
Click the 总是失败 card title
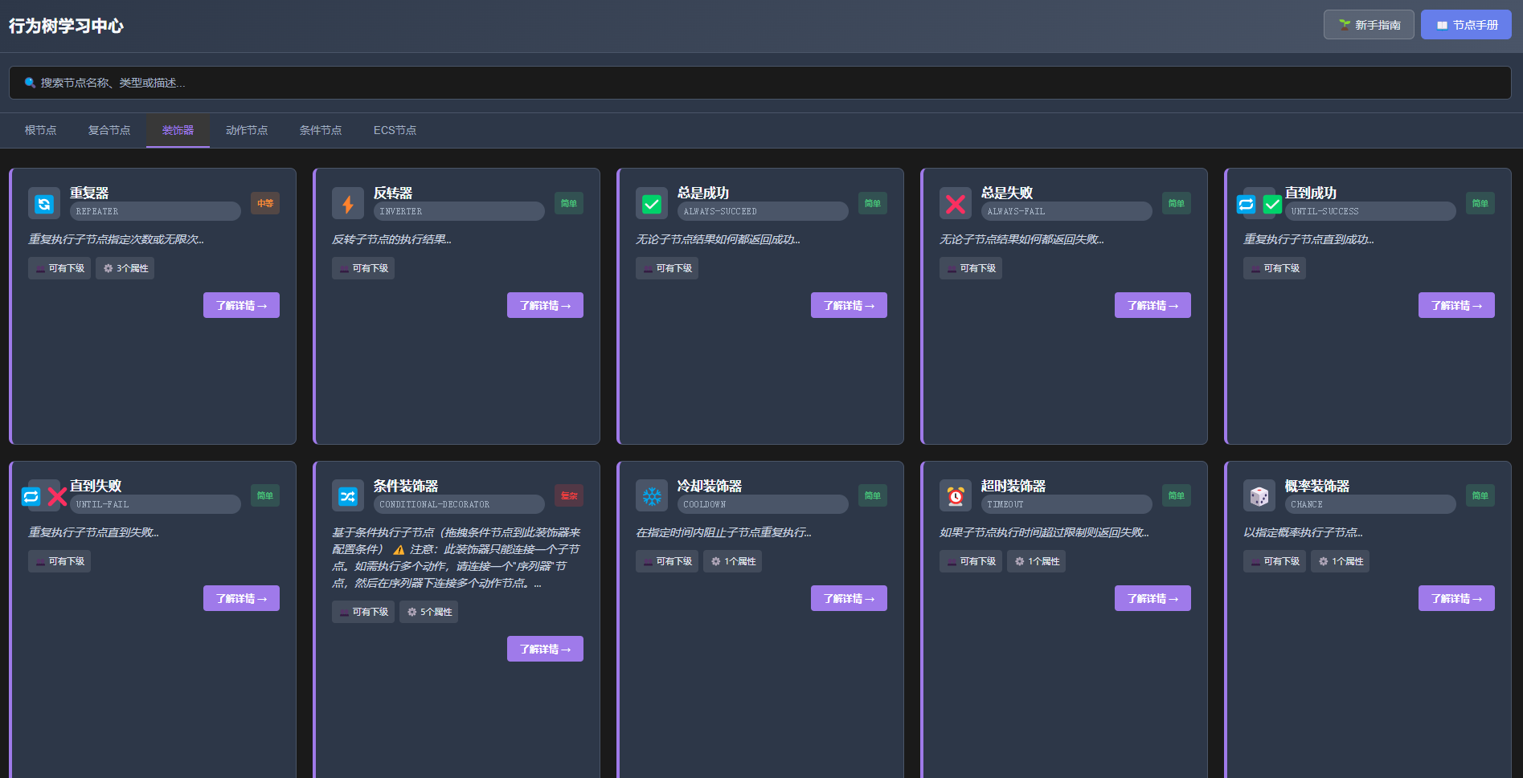(x=1007, y=193)
